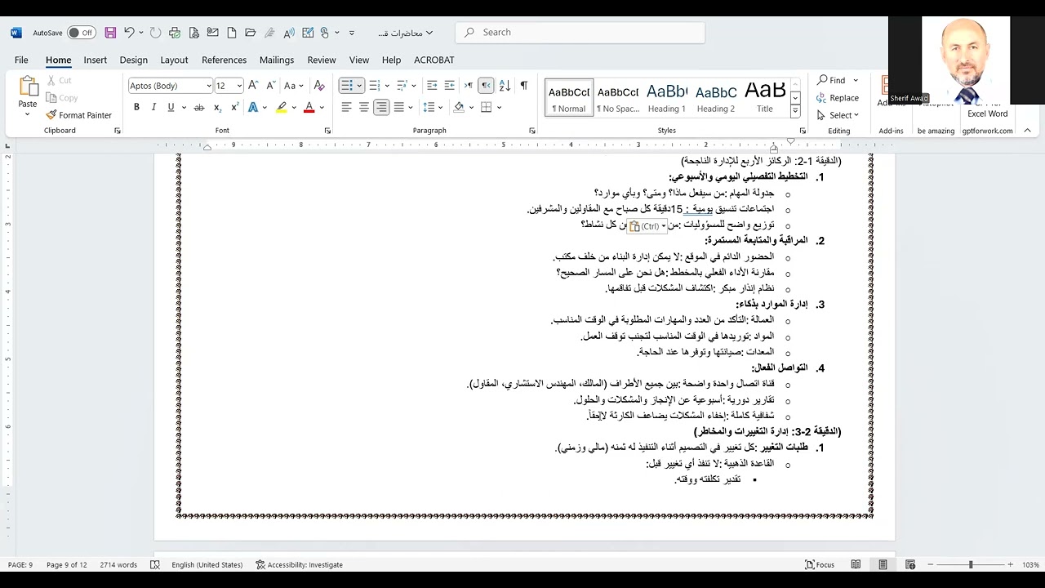Expand the borders dropdown

[499, 107]
